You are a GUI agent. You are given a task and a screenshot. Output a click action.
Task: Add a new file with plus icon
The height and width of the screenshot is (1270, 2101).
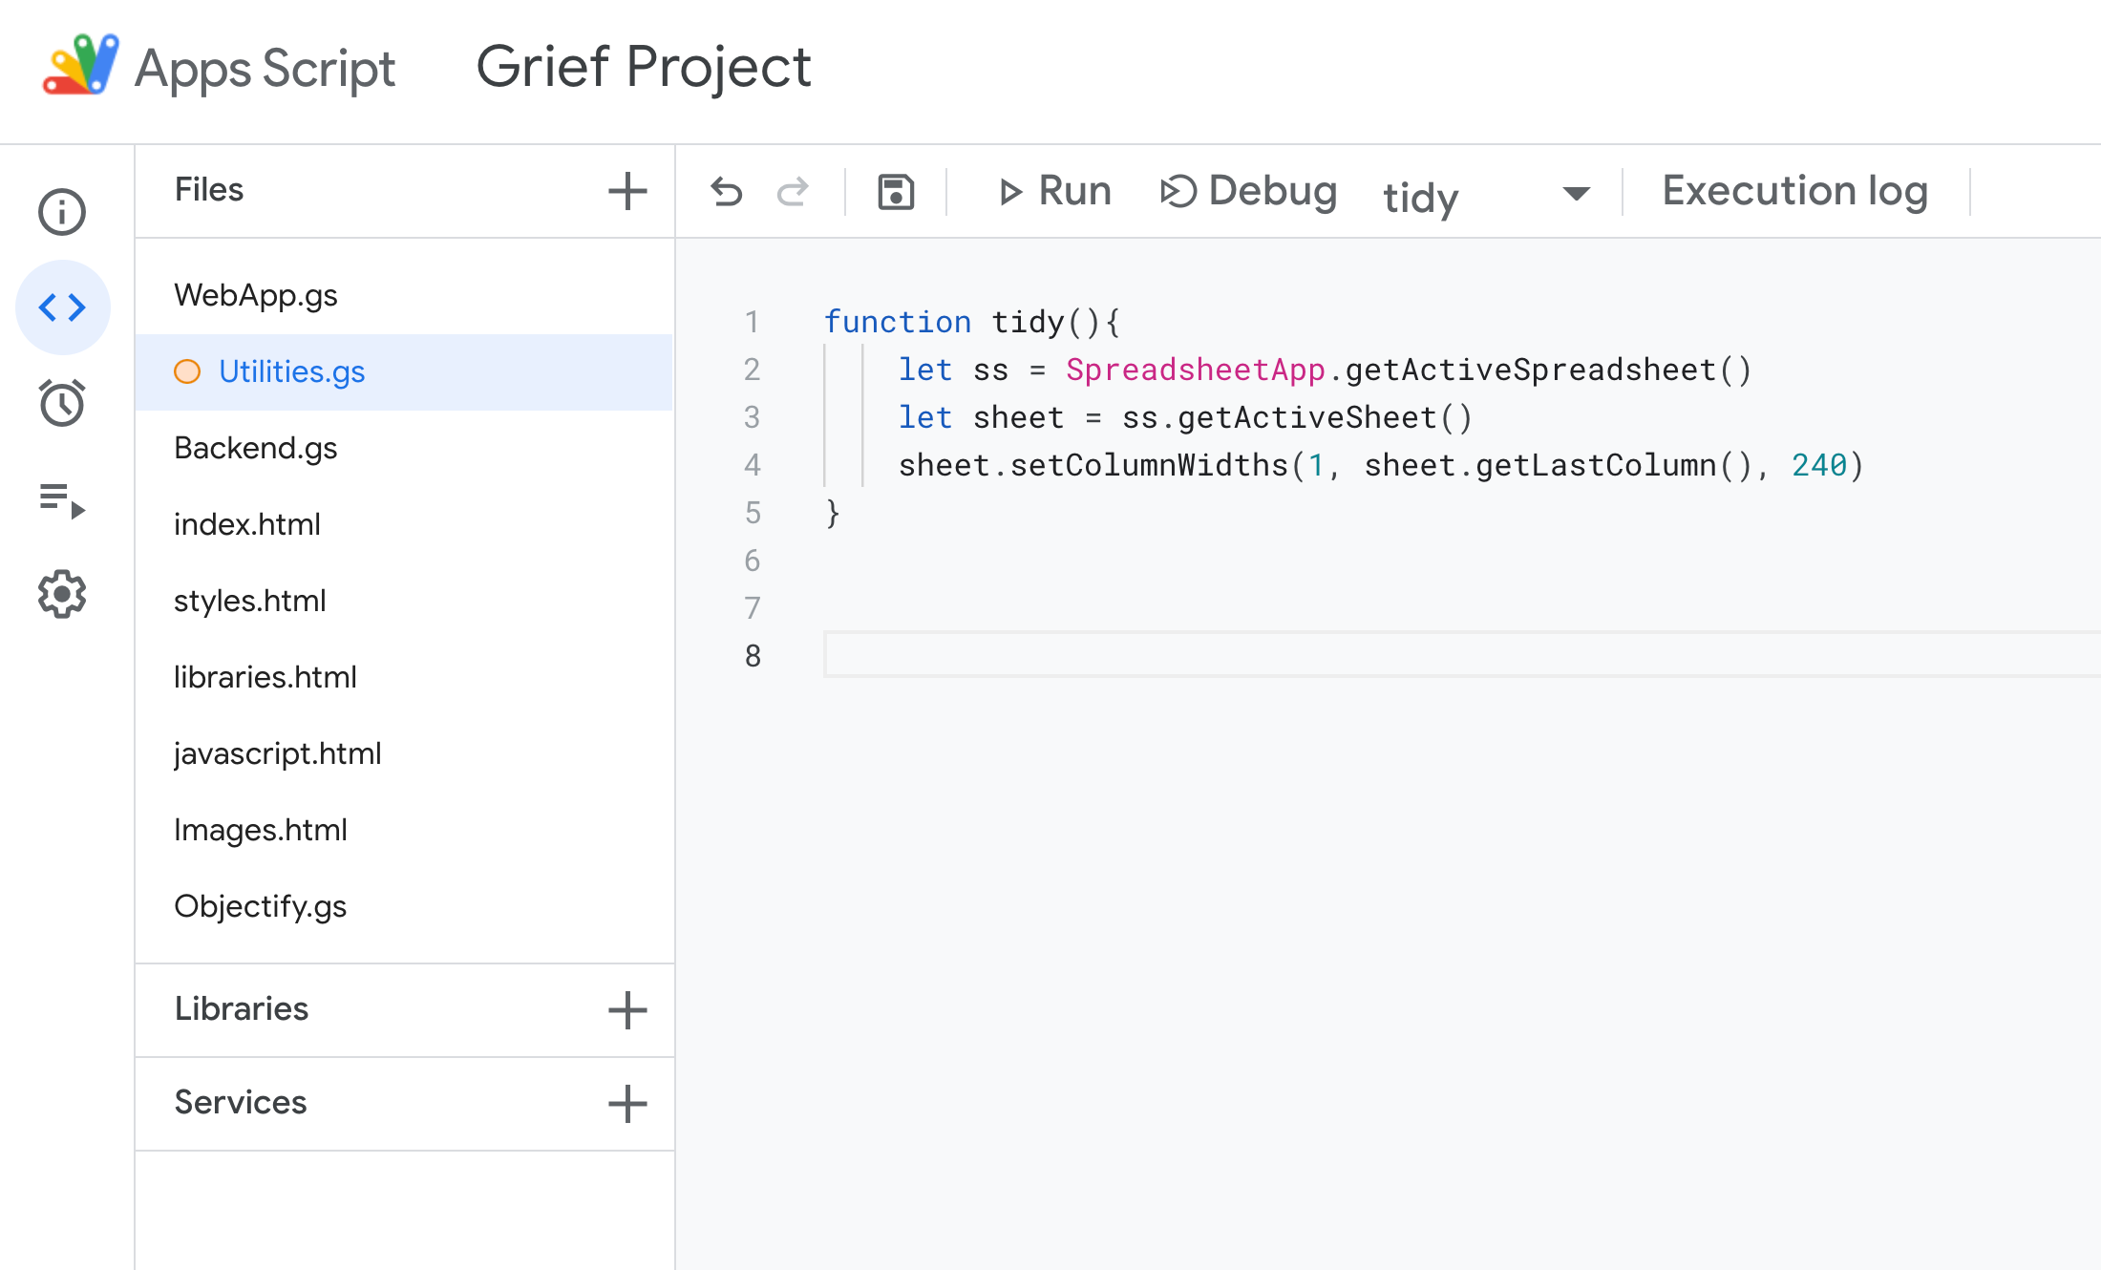(627, 191)
